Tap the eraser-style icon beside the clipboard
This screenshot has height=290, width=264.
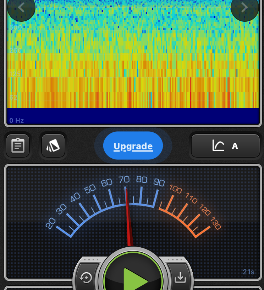[x=53, y=146]
